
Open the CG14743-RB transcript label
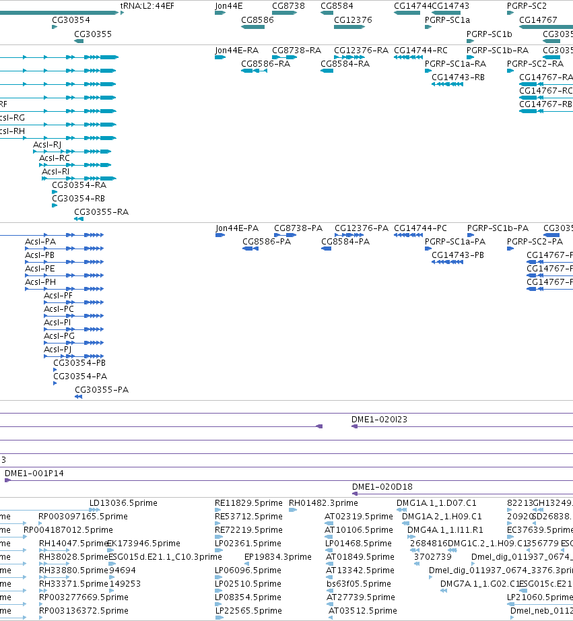[458, 77]
